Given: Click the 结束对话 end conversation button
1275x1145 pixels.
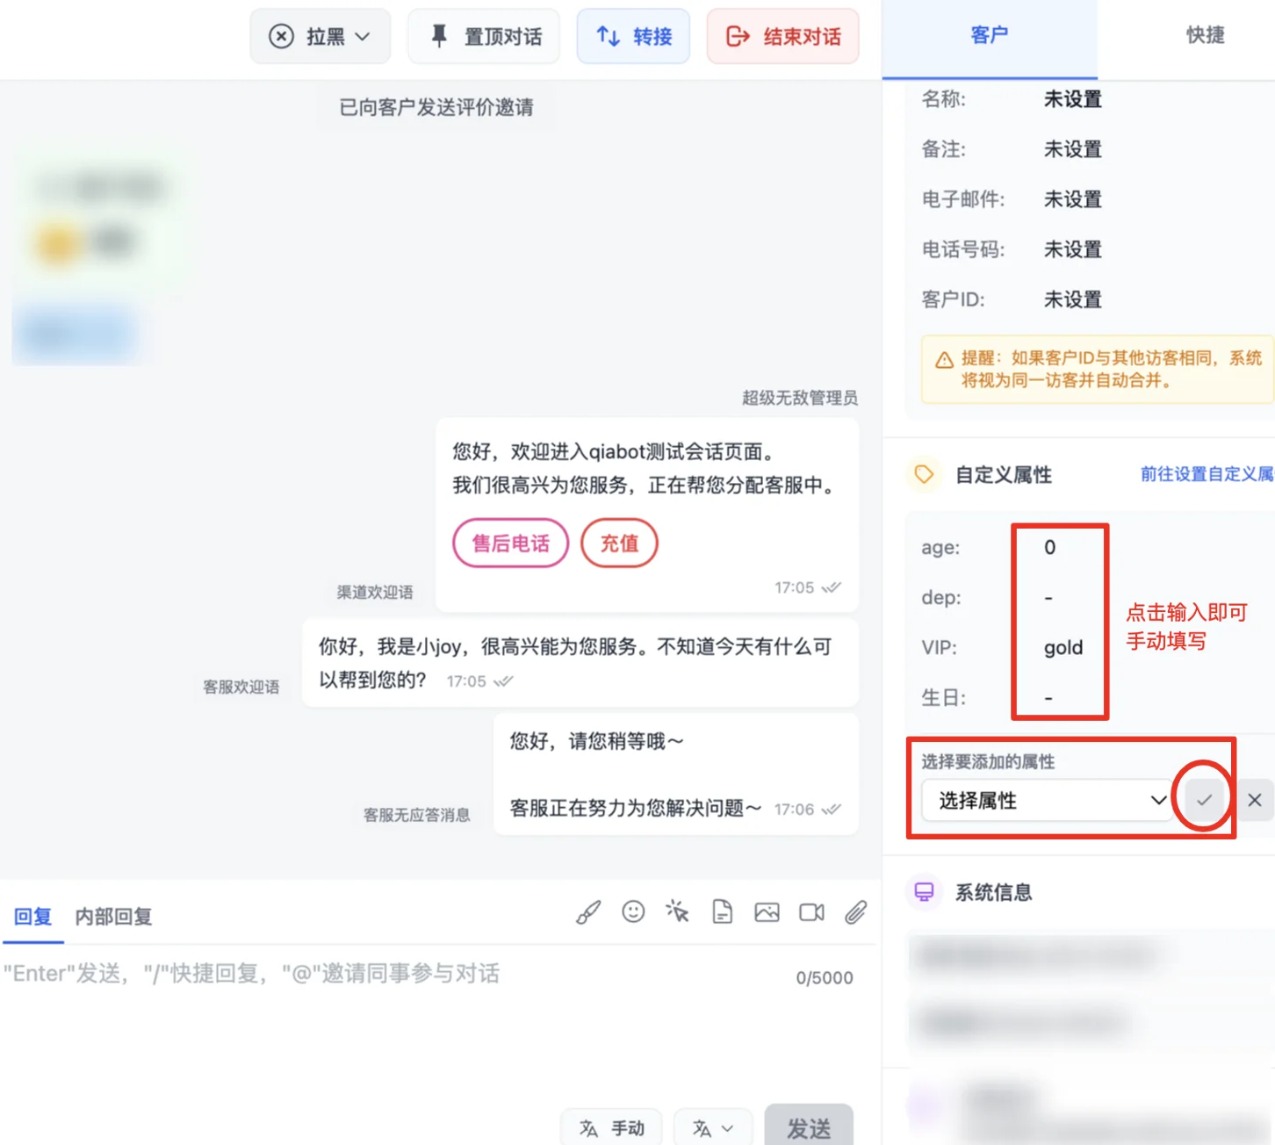Looking at the screenshot, I should [x=782, y=36].
